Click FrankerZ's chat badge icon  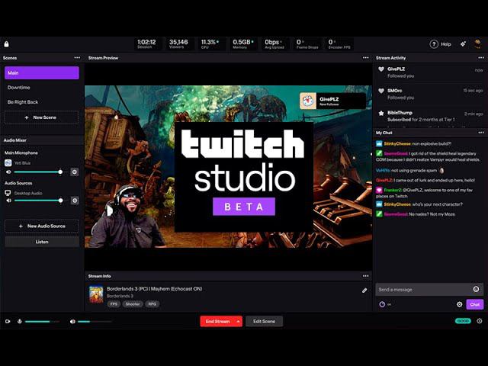point(379,190)
